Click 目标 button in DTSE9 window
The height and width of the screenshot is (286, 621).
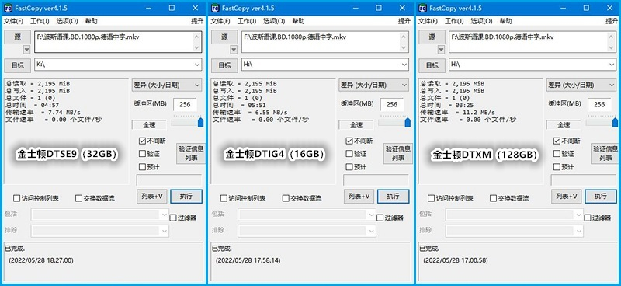(x=17, y=65)
